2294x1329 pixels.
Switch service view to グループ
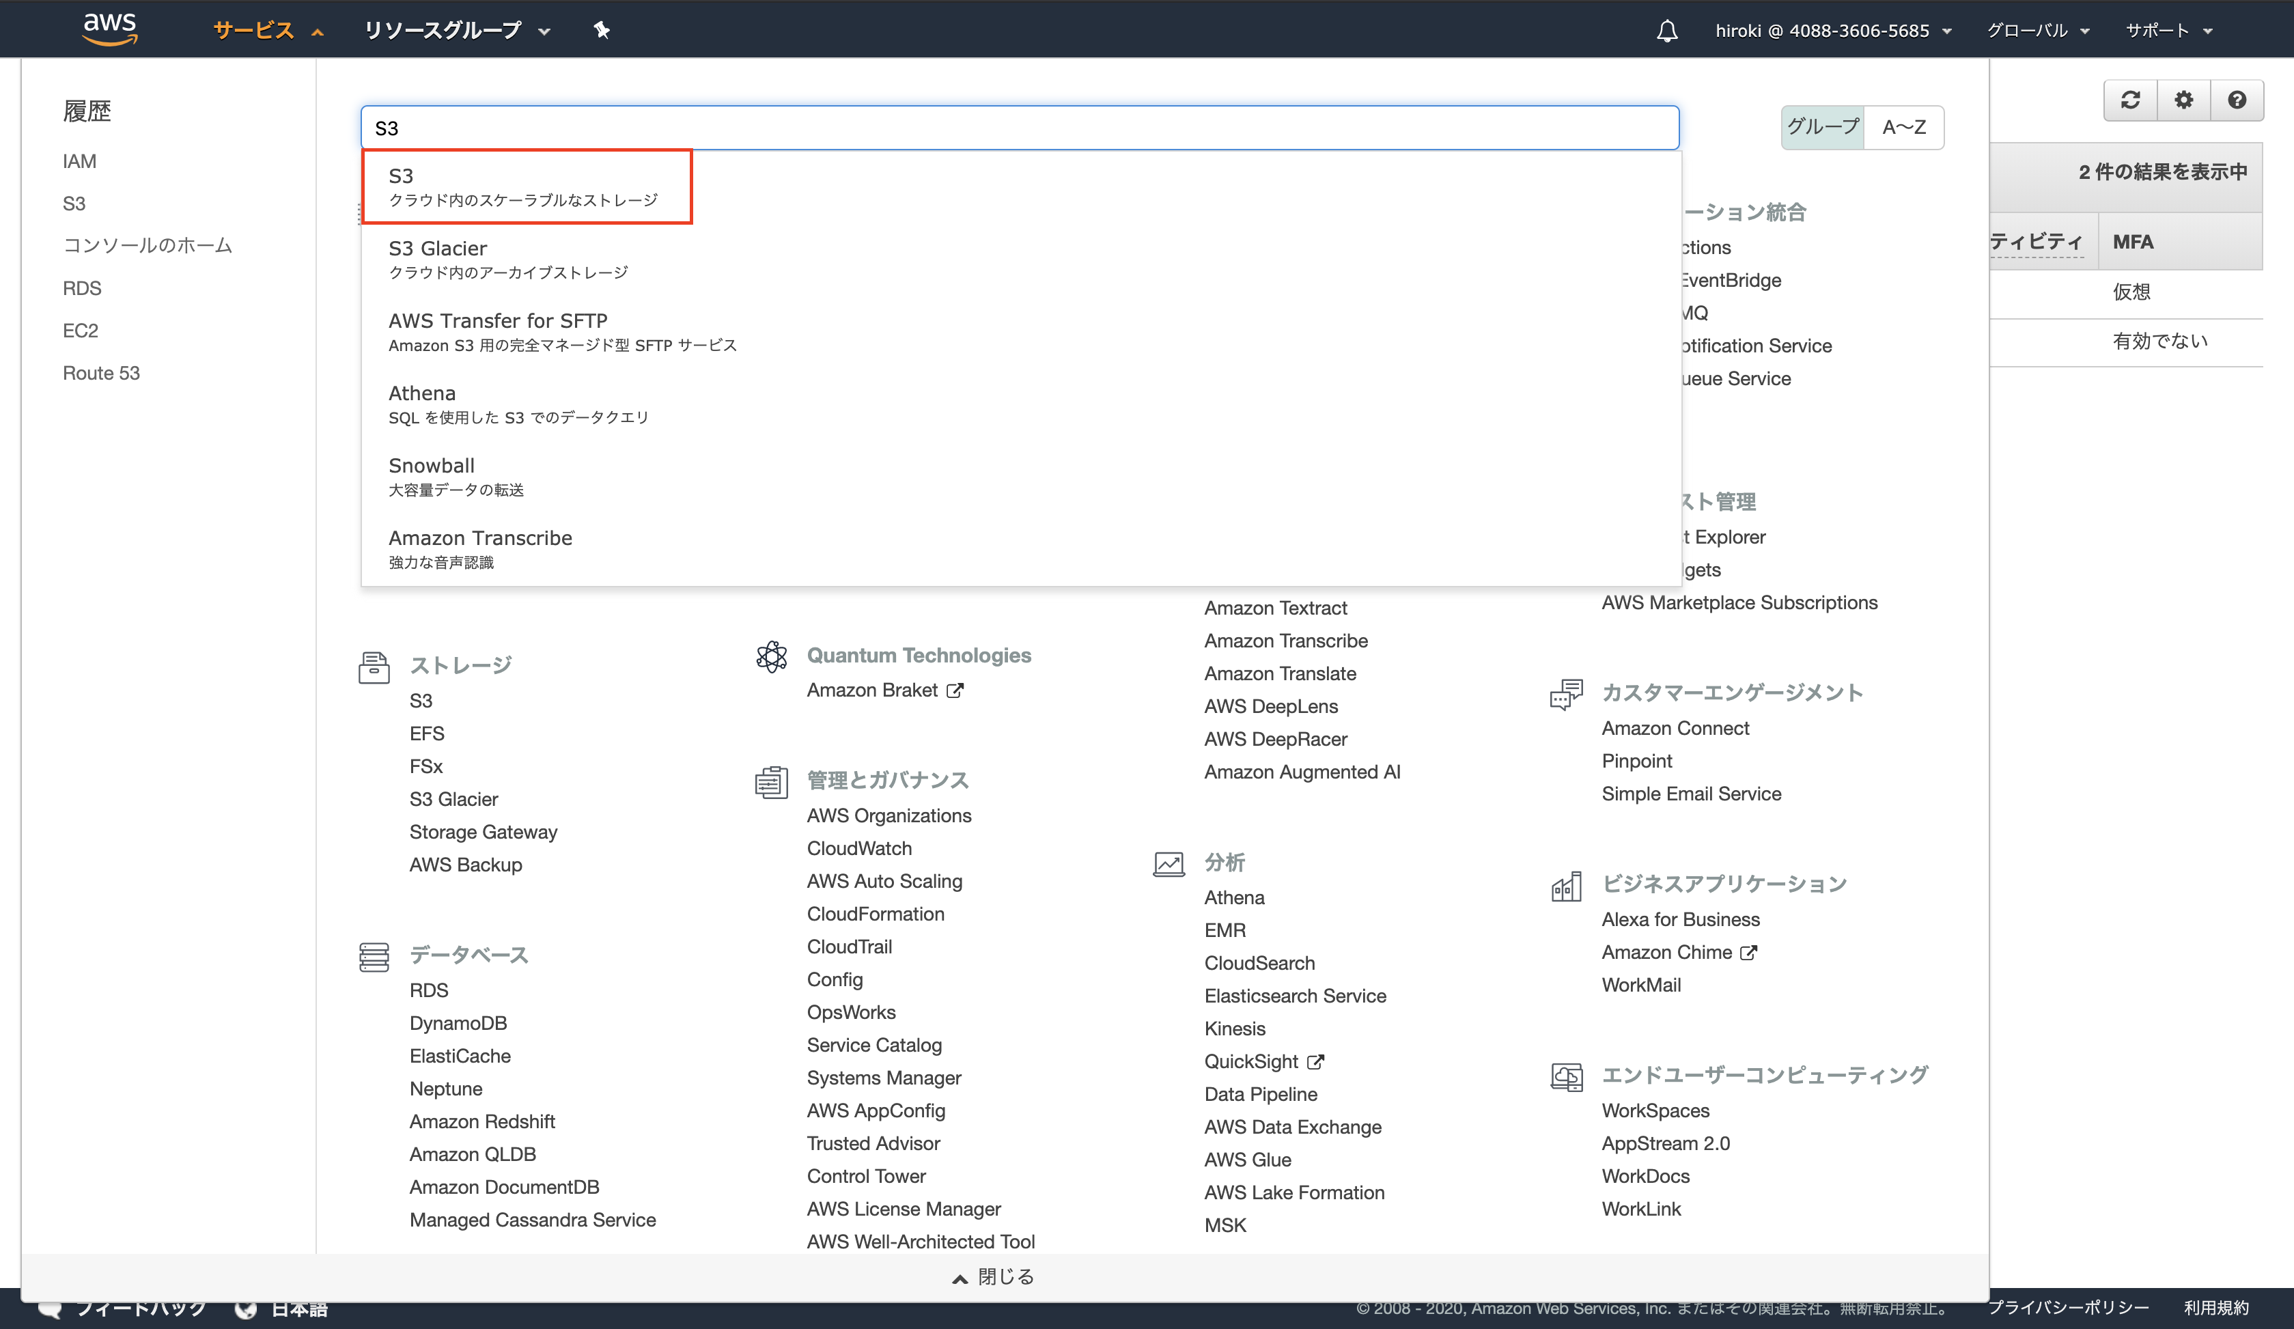(1823, 128)
